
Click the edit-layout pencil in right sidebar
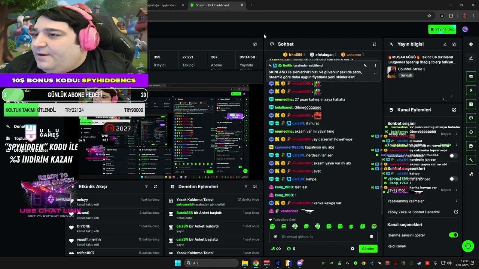point(471,58)
